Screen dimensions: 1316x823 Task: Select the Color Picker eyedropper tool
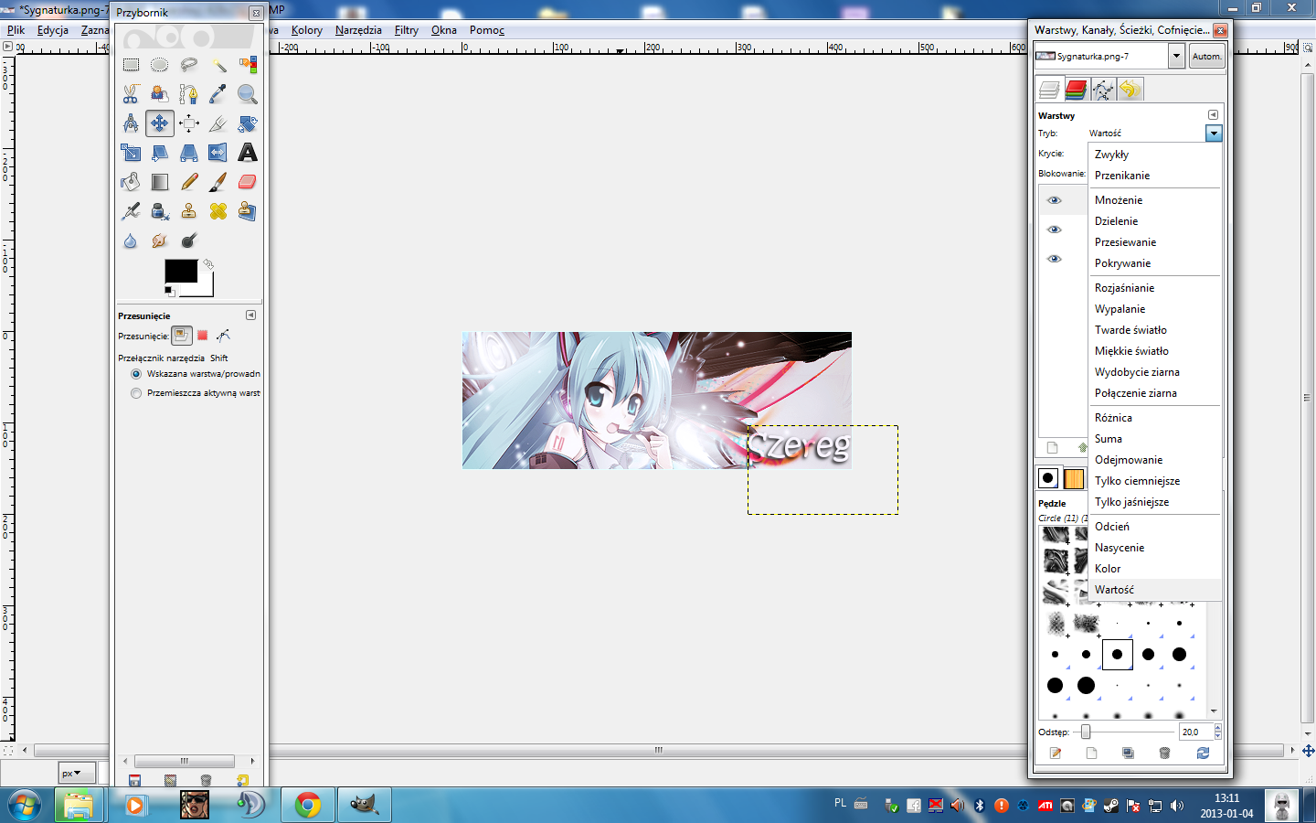(218, 94)
